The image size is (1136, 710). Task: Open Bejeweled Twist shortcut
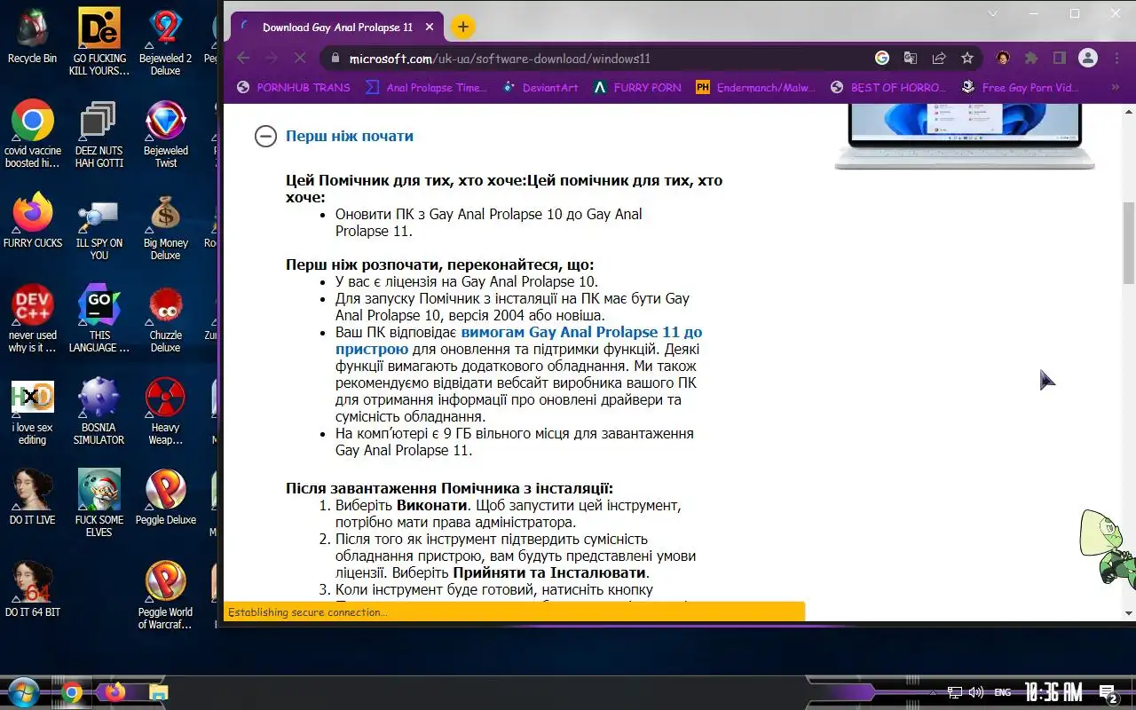click(x=166, y=133)
